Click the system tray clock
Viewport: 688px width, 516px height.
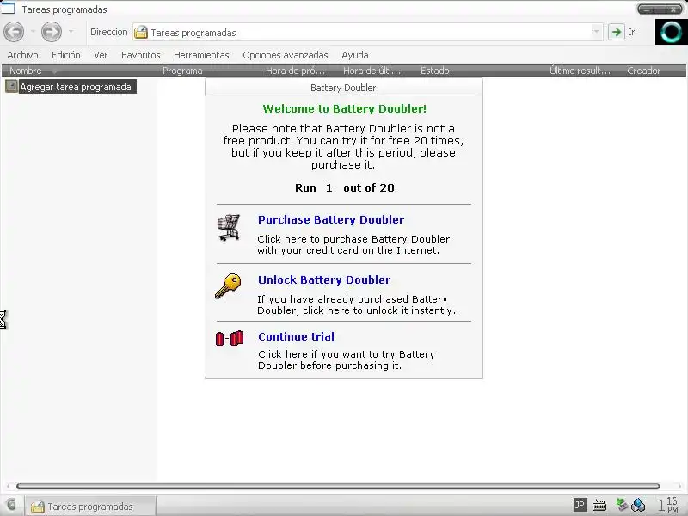pyautogui.click(x=667, y=505)
